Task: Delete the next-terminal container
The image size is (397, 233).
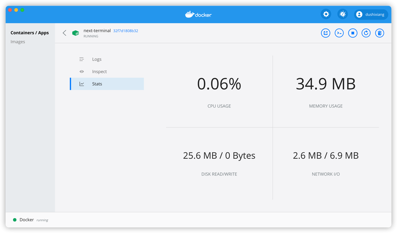Action: coord(380,33)
